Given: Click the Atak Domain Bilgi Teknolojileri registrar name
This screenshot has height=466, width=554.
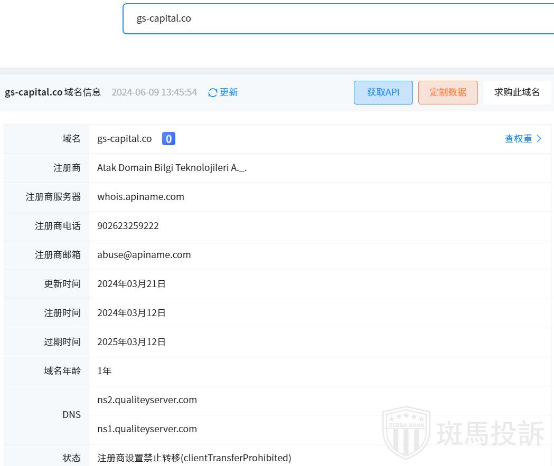Looking at the screenshot, I should tap(172, 168).
